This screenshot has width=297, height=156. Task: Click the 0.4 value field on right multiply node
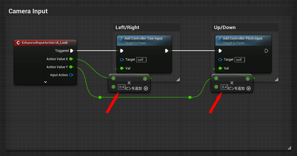pyautogui.click(x=224, y=87)
